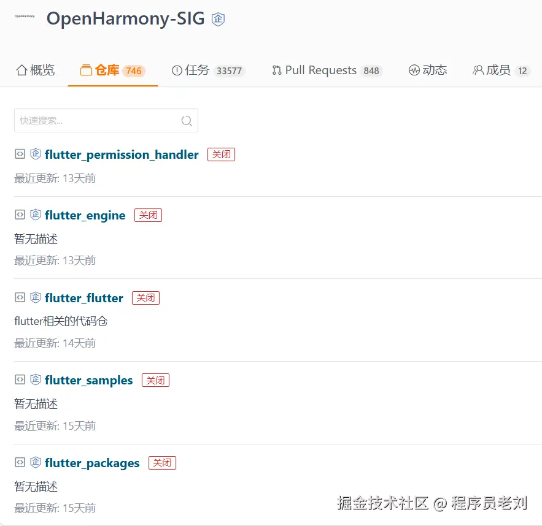Click enterprise badge beside OpenHarmony-SIG title
Viewport: 542px width, 526px height.
(218, 19)
